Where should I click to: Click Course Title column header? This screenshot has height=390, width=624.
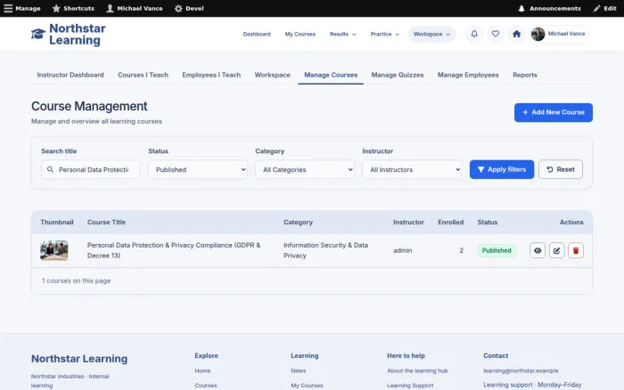pos(107,223)
